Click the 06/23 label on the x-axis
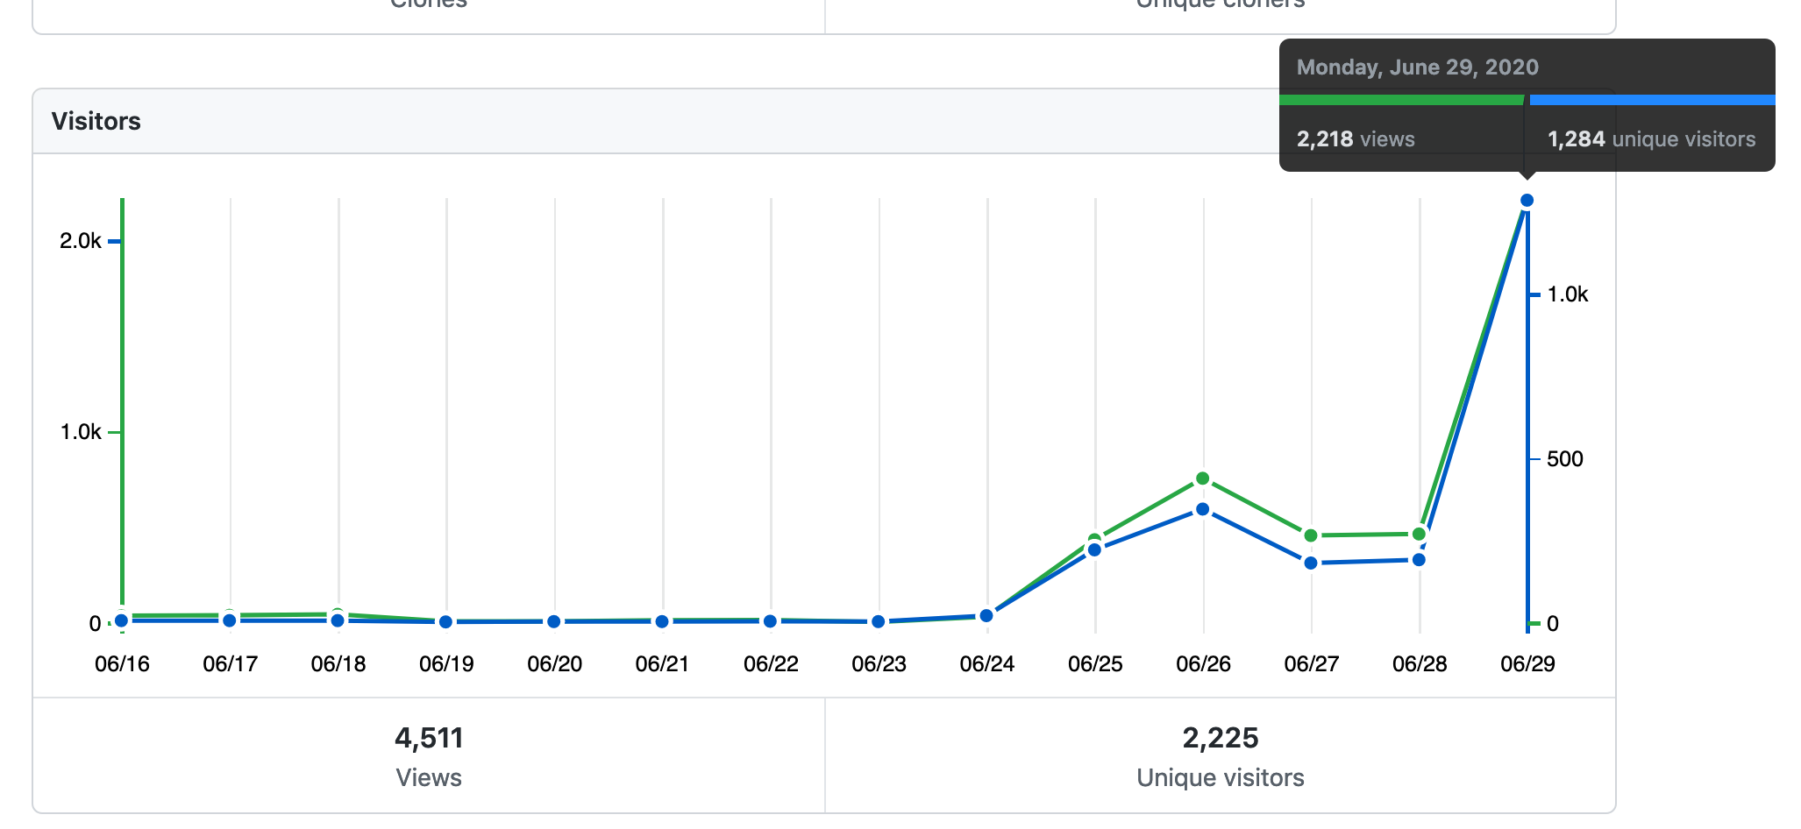This screenshot has width=1801, height=829. pos(878,663)
